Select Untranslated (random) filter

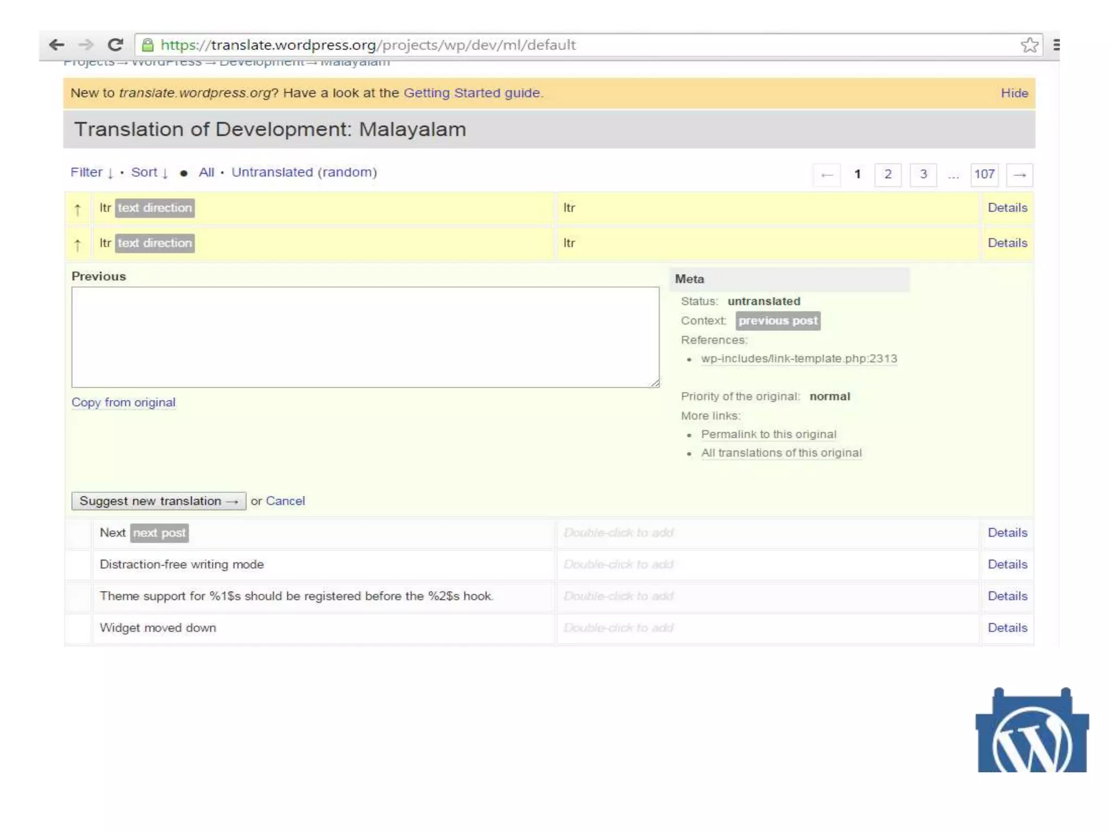(304, 172)
